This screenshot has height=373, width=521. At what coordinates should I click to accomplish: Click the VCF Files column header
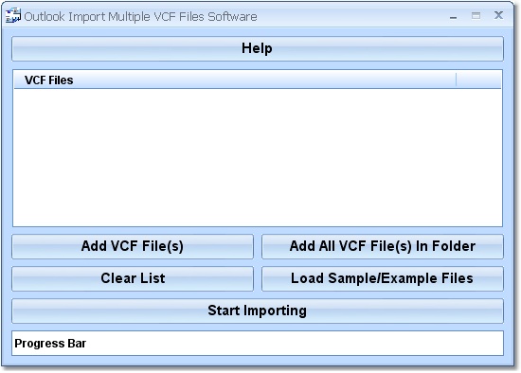click(x=235, y=80)
